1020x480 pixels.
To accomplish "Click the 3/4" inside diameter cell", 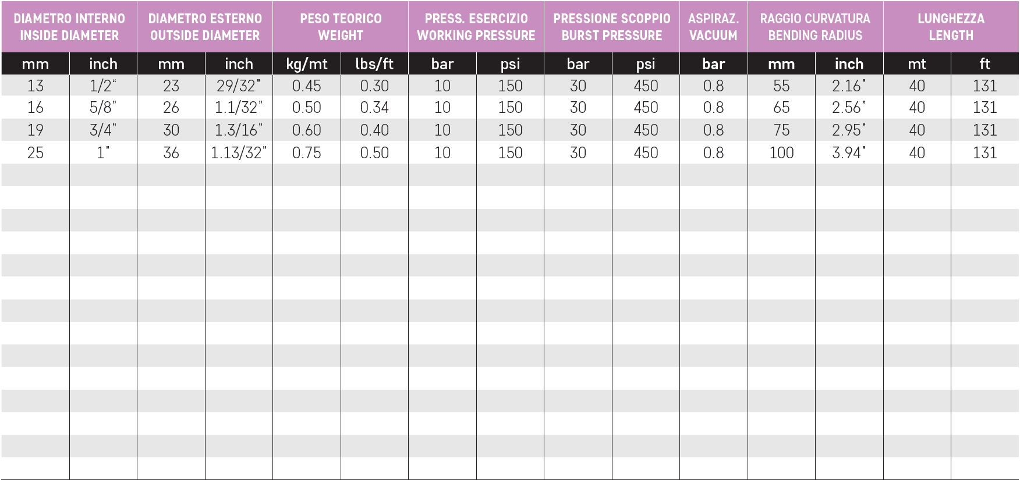I will pyautogui.click(x=103, y=130).
